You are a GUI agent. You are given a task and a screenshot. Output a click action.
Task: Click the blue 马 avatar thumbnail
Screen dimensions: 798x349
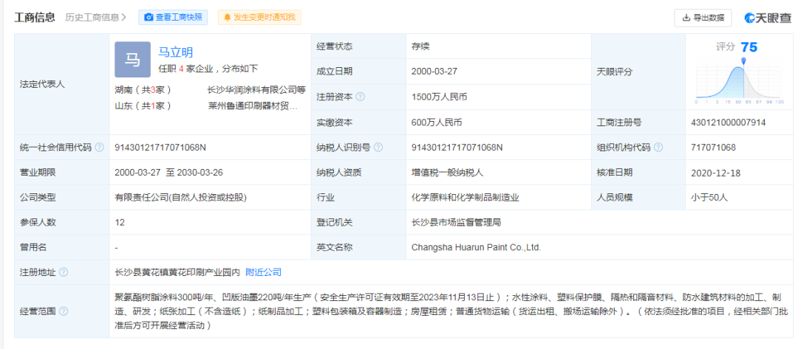132,60
